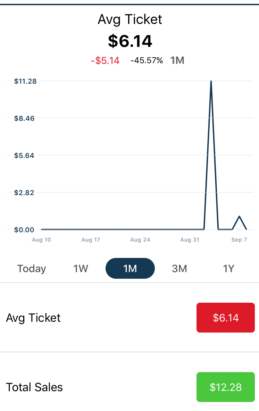259x411 pixels.
Task: Click the Aug 10 axis label
Action: tap(41, 240)
